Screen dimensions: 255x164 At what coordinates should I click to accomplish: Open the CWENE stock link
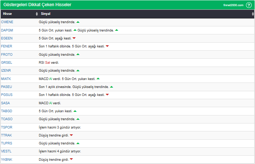[7, 22]
